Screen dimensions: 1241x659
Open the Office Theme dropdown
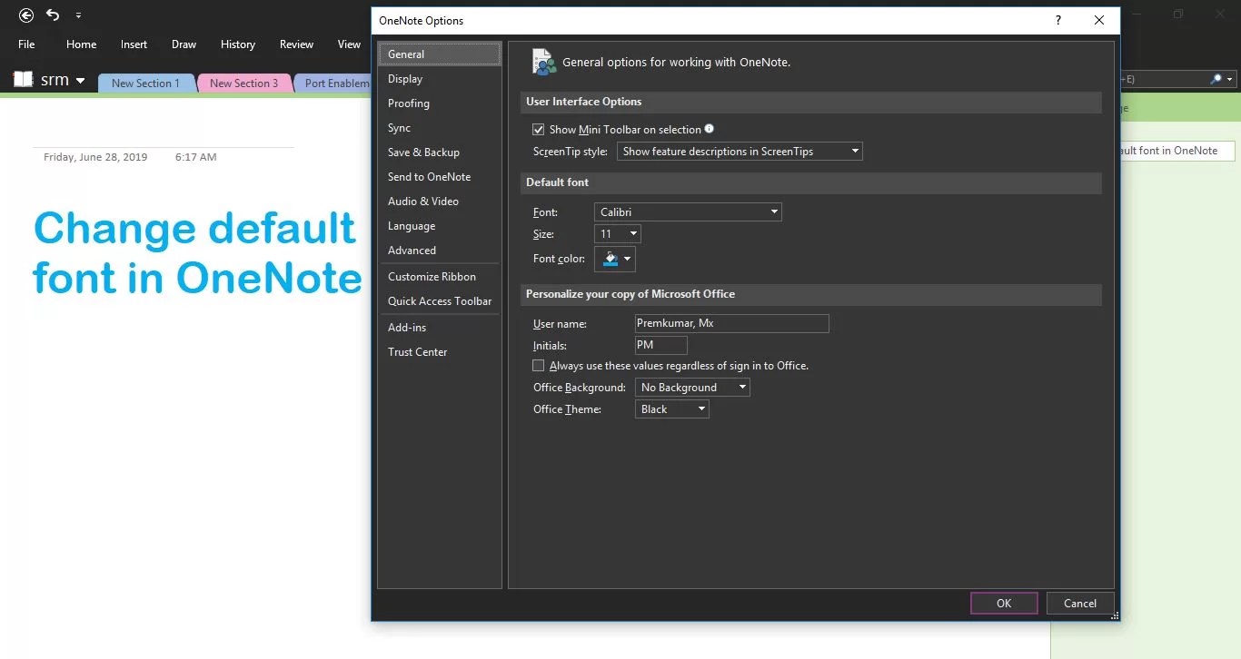point(672,409)
